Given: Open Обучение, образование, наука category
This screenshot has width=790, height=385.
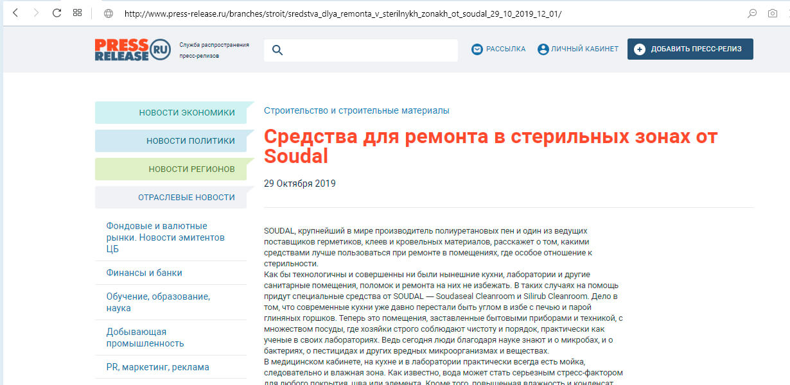Looking at the screenshot, I should click(158, 302).
